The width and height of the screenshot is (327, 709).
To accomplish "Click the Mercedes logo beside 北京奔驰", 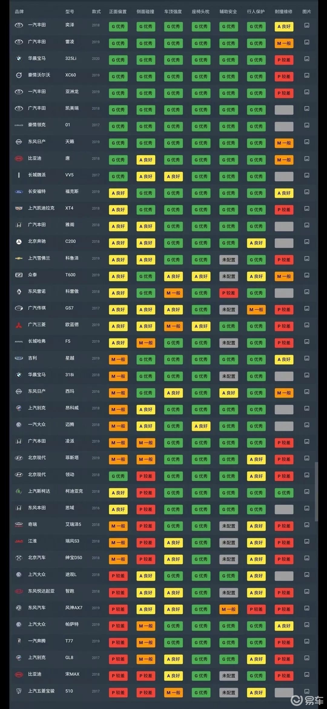I will pyautogui.click(x=19, y=241).
